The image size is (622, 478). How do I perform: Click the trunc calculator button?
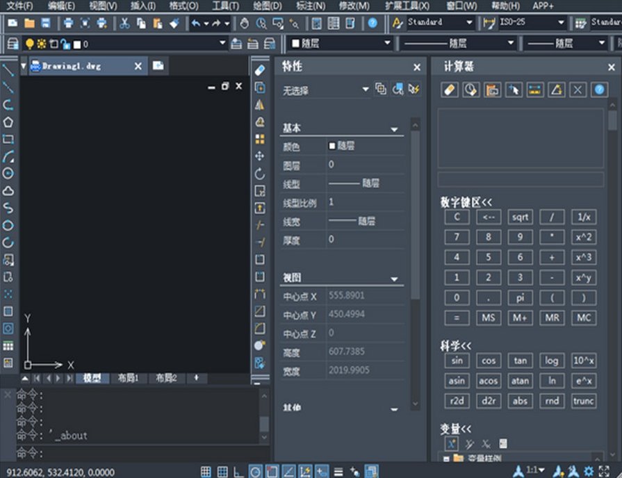click(x=584, y=401)
